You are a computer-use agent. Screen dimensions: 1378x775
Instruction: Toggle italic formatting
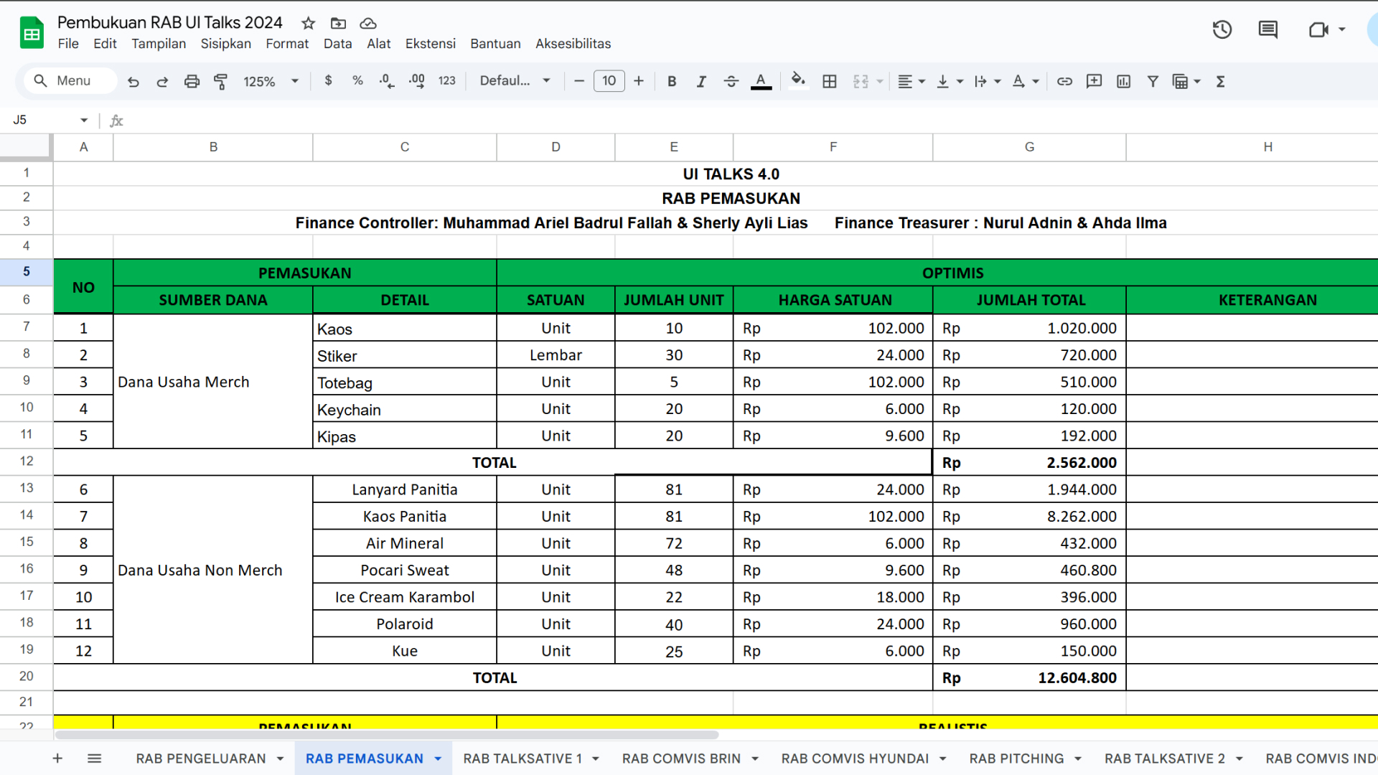(x=701, y=81)
